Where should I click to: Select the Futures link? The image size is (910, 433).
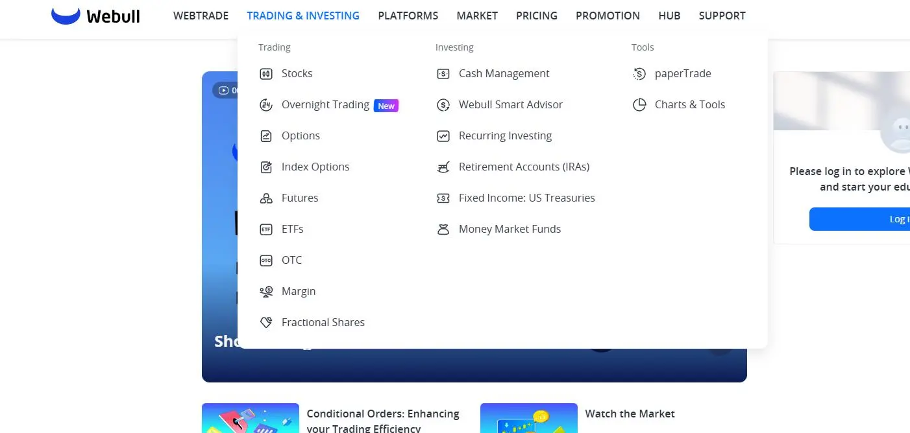click(300, 198)
